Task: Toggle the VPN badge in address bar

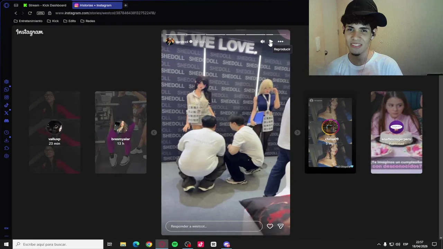Action: (x=40, y=13)
